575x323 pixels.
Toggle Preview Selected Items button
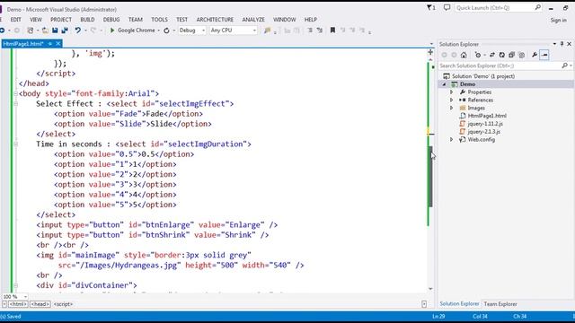[544, 55]
